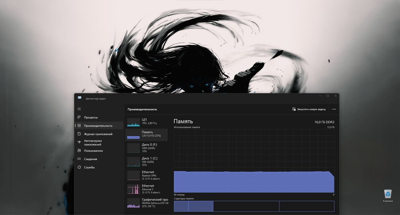
Task: Select Диск 1 (C:) SSD entry
Action: click(x=147, y=162)
